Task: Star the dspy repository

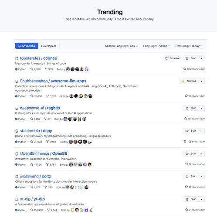Action: pos(190,131)
